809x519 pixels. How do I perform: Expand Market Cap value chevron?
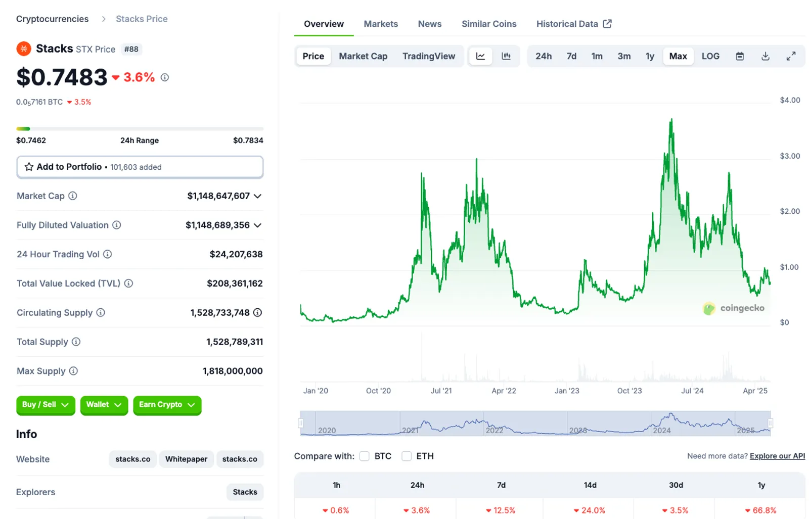[258, 196]
